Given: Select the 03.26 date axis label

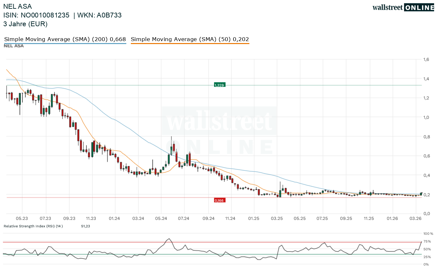Looking at the screenshot, I should [416, 218].
